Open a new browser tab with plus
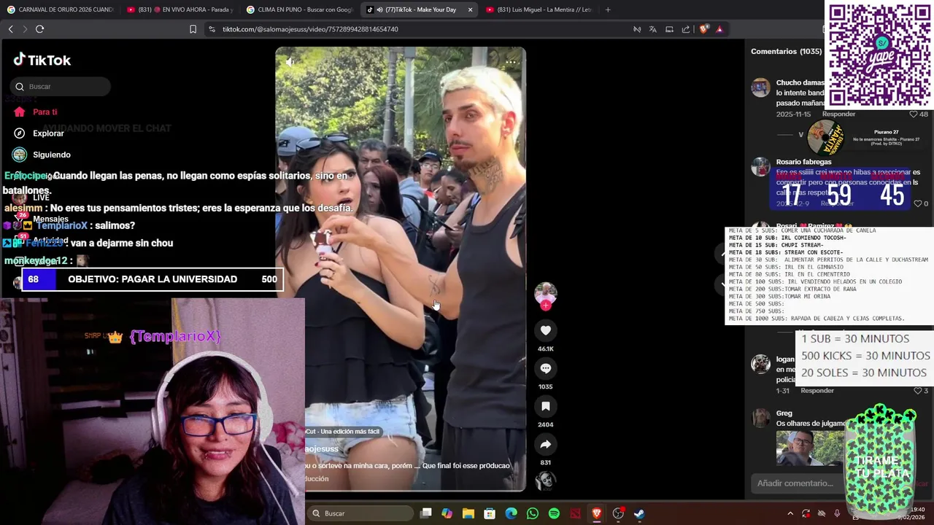Screen dimensions: 934x525 (x=608, y=9)
